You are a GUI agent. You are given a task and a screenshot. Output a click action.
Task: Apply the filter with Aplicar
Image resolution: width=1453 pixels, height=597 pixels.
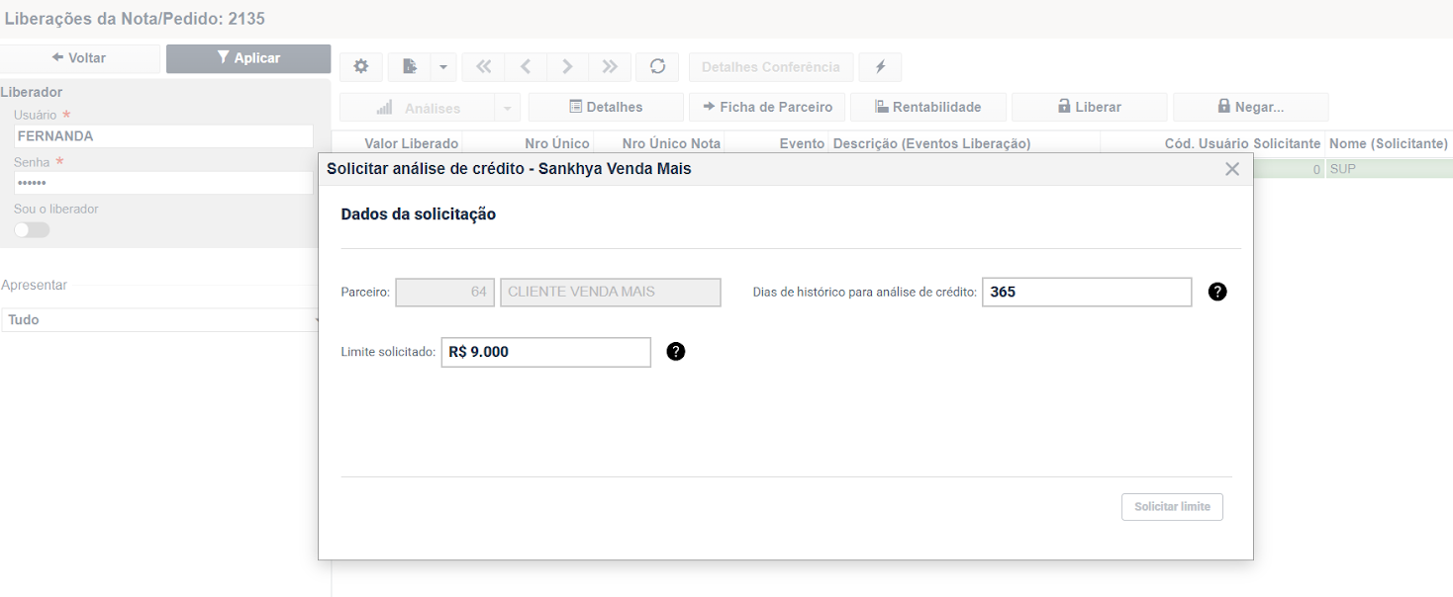point(248,58)
